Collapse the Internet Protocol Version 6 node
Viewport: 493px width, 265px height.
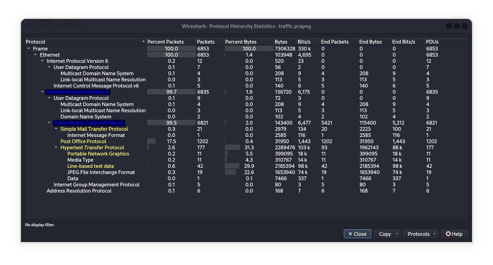click(x=43, y=61)
